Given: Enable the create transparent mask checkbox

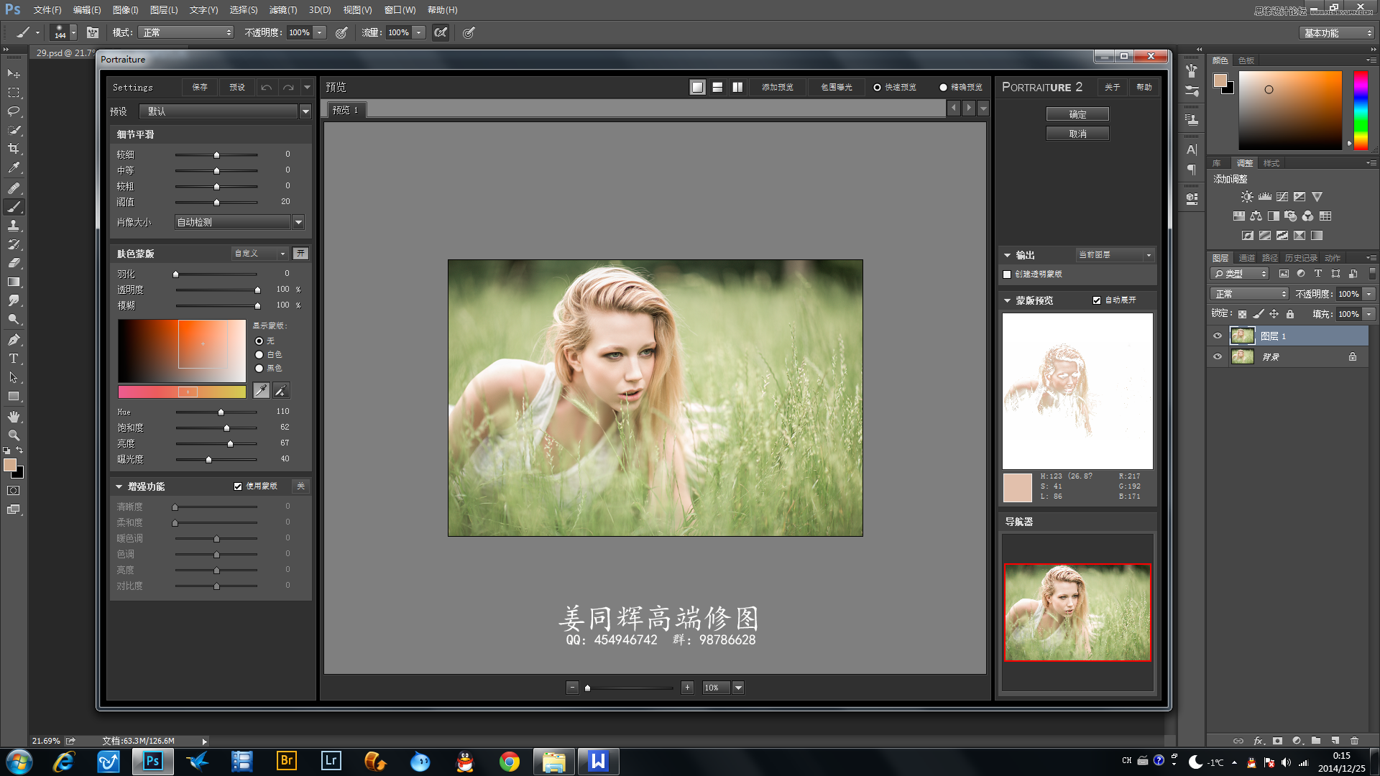Looking at the screenshot, I should [x=1007, y=274].
